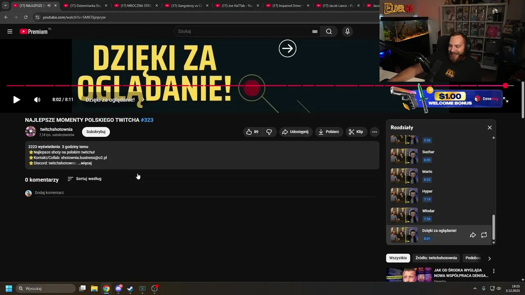This screenshot has height=295, width=525.
Task: View site information icon in address bar
Action: pos(37,17)
